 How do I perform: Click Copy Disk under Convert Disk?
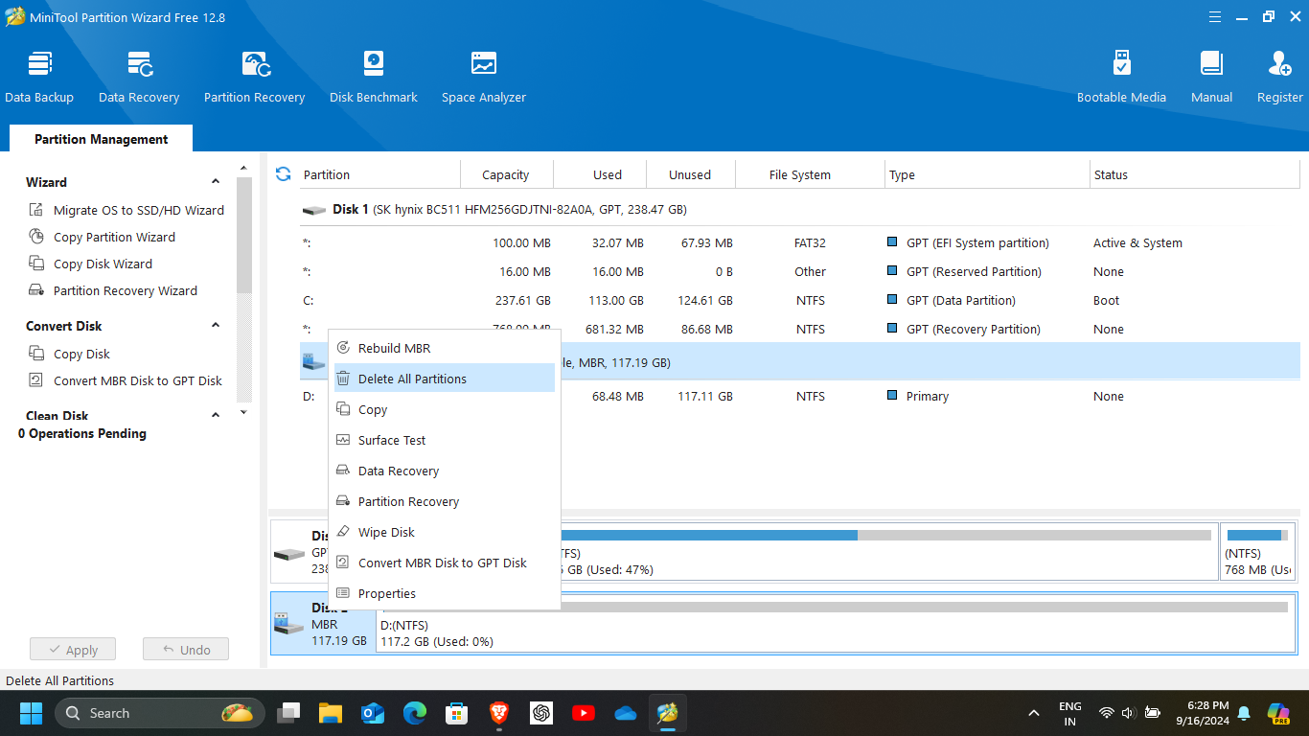coord(81,354)
